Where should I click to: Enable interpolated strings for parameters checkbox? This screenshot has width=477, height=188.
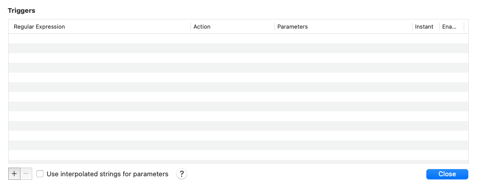point(40,174)
